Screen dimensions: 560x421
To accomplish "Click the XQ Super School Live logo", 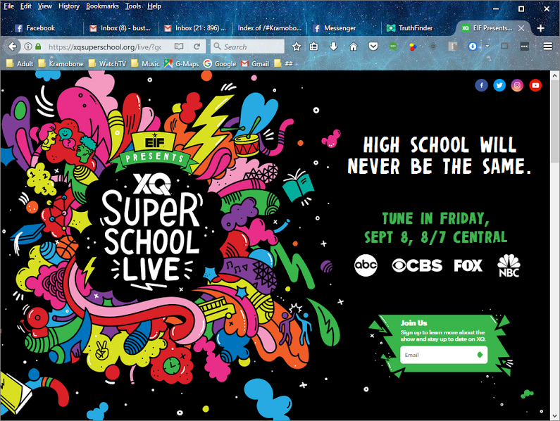I will click(153, 232).
